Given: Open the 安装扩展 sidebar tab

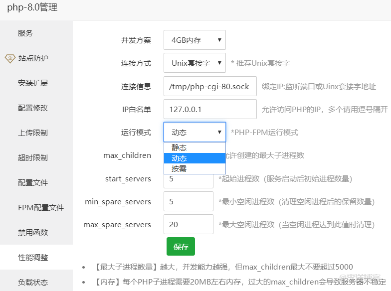Looking at the screenshot, I should point(33,83).
